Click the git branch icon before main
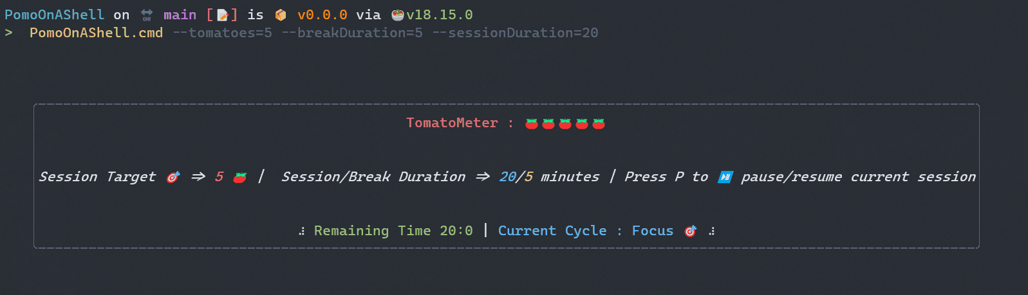1028x295 pixels. (147, 15)
